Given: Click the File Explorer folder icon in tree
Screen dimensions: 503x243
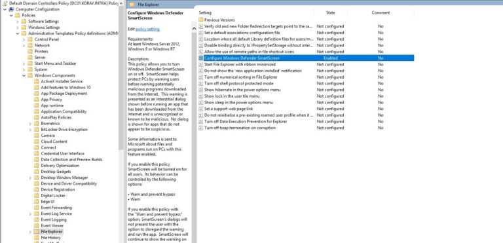Looking at the screenshot, I should 37,231.
